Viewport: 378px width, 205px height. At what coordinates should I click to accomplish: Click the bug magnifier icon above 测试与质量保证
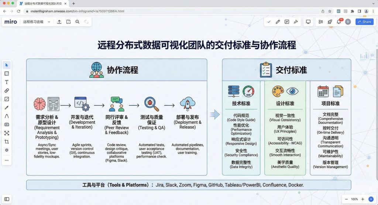click(152, 104)
